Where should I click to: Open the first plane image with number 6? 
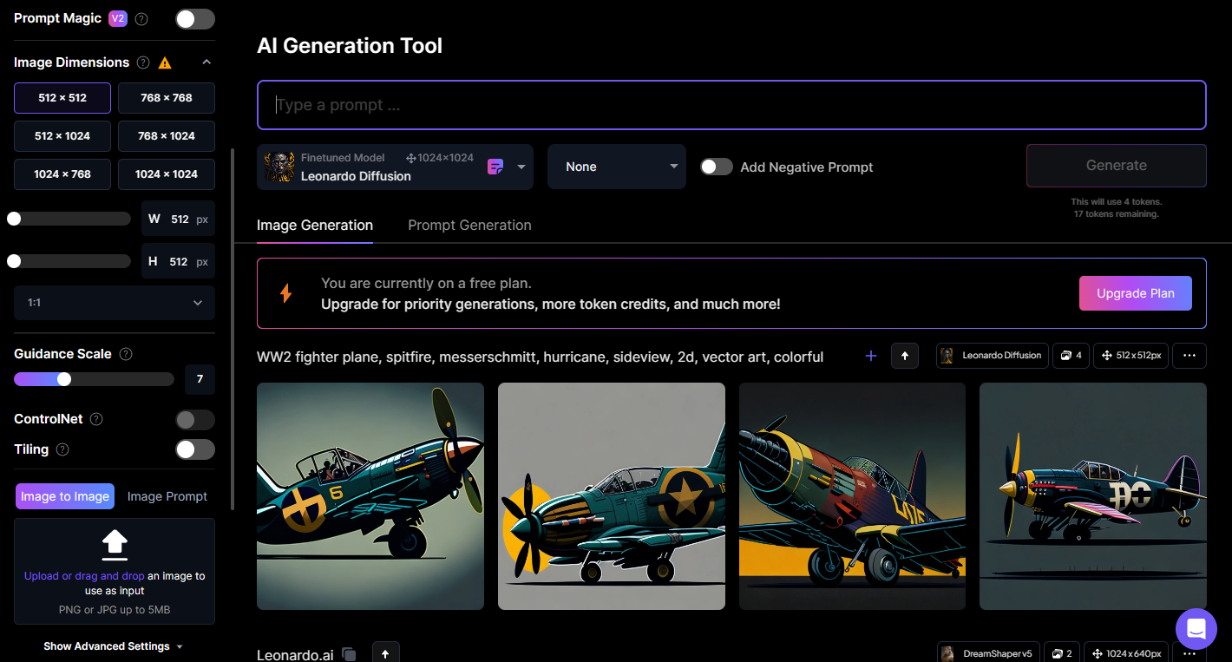coord(370,496)
